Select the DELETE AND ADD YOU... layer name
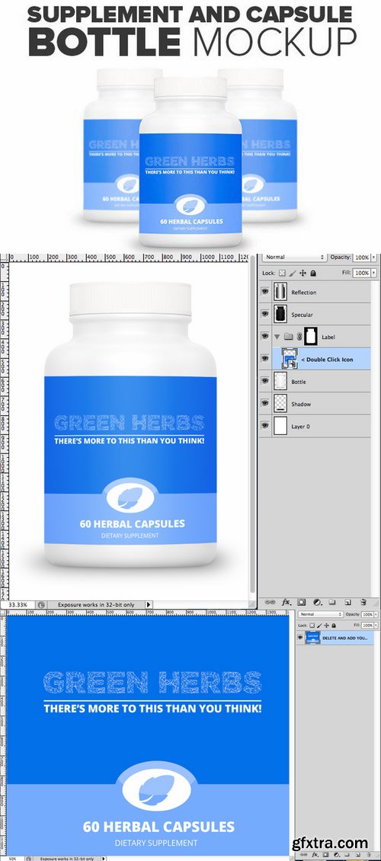Viewport: 381px width, 861px height. pyautogui.click(x=344, y=639)
